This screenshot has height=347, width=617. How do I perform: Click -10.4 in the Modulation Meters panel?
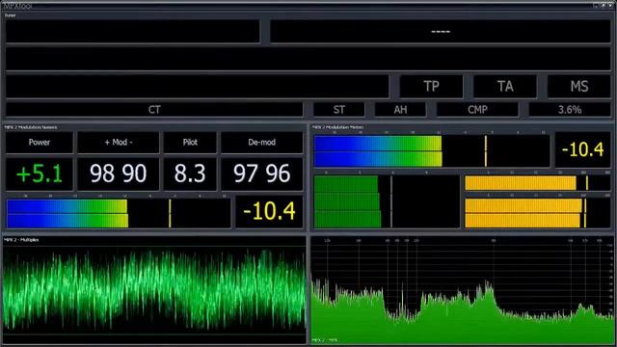pos(582,150)
